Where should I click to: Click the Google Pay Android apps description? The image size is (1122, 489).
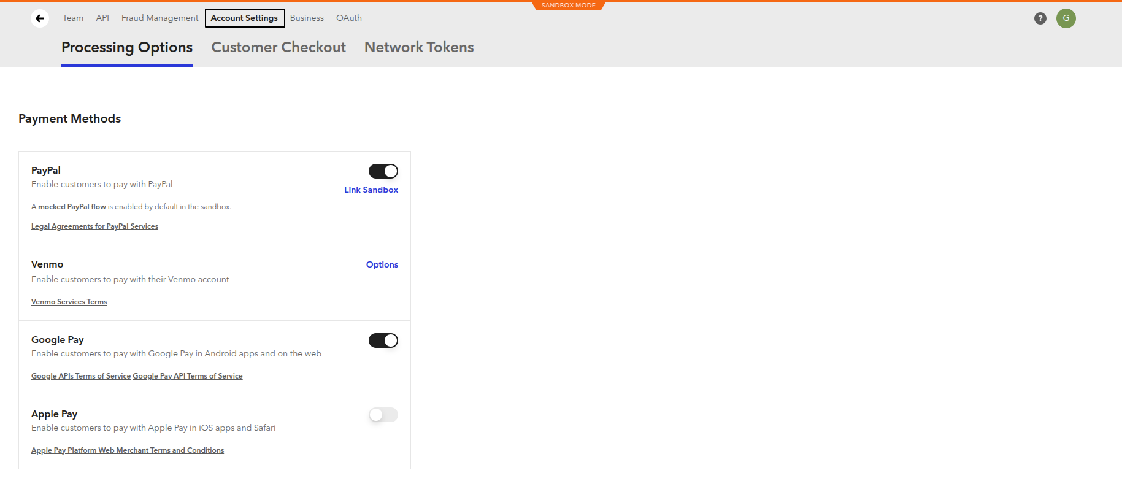[176, 353]
